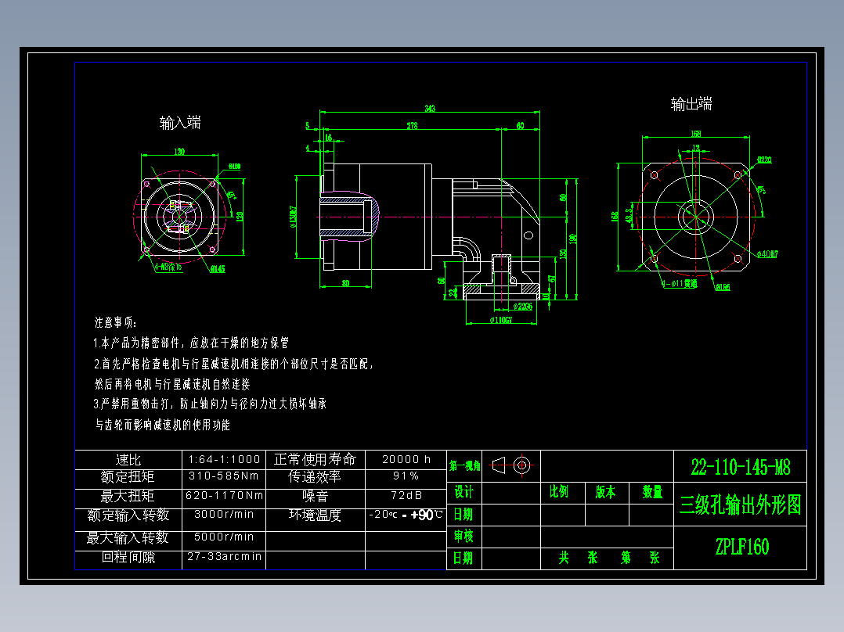This screenshot has width=844, height=632.
Task: Select the 20000 h lifespan value
Action: (x=405, y=460)
